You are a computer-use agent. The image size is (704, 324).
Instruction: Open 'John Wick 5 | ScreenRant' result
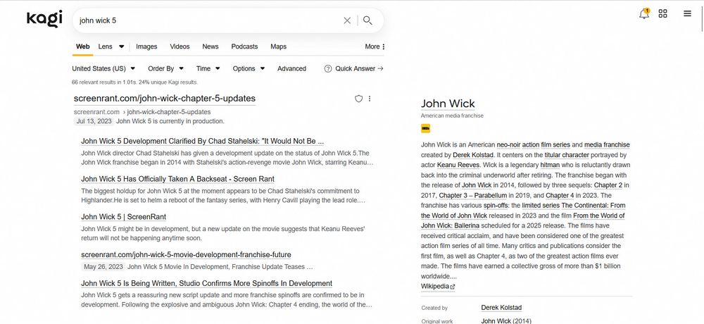coord(123,217)
